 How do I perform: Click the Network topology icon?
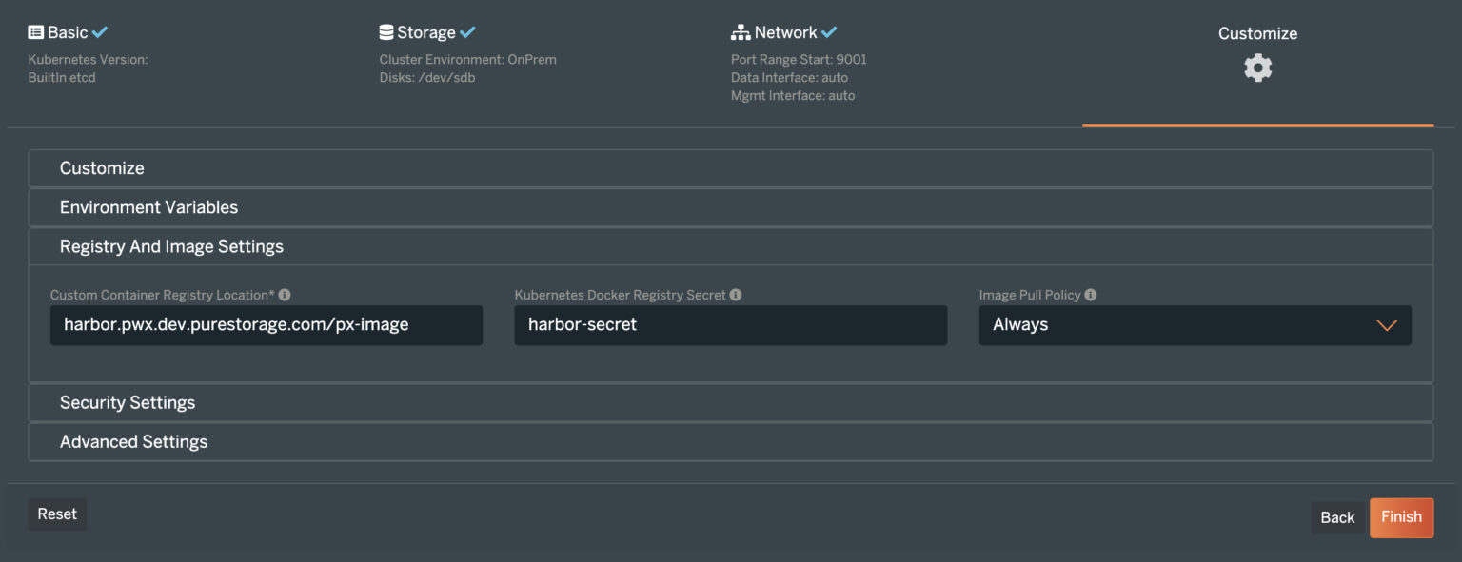tap(741, 33)
